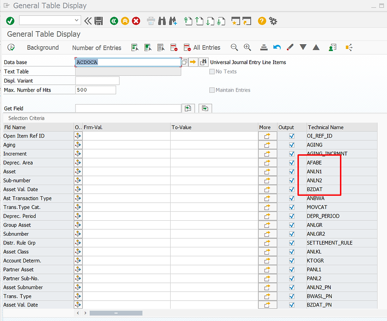Click the Fld Name column header
387x321 pixels.
[38, 127]
